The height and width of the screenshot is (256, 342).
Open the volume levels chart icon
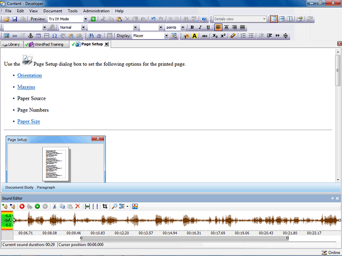tap(135, 206)
